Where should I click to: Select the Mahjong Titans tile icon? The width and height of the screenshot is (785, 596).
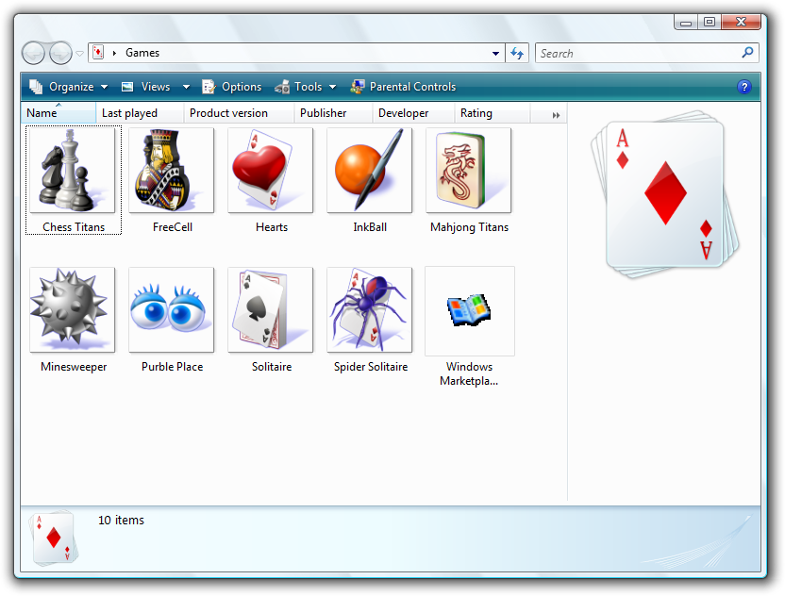point(469,170)
